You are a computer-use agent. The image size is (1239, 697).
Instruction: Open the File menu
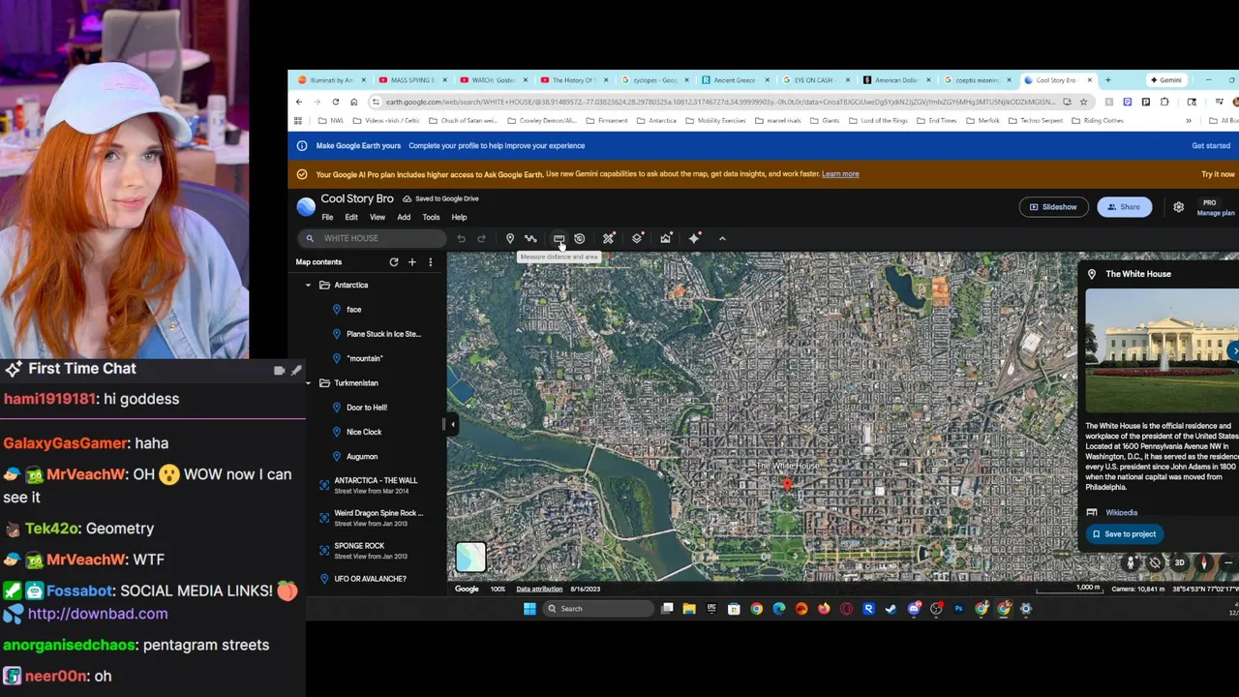(327, 217)
